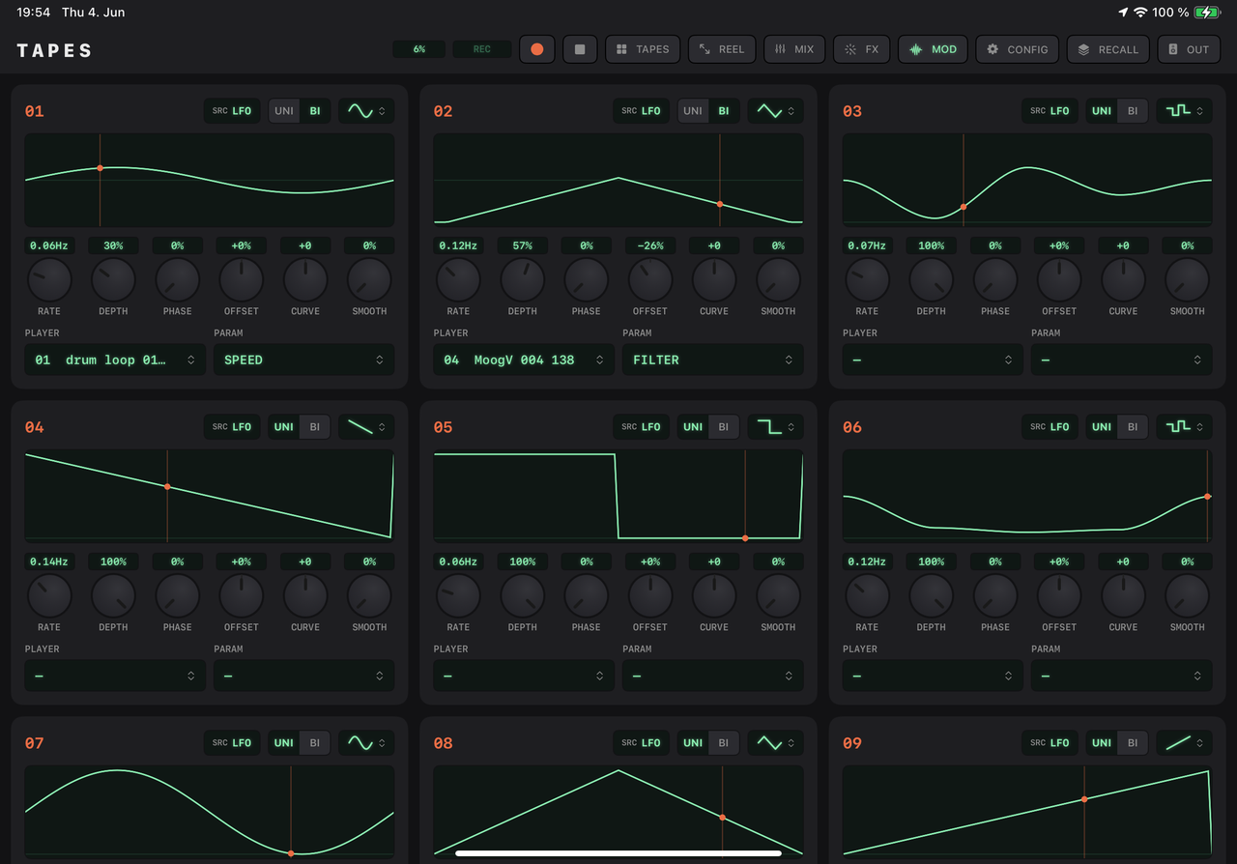Click the OUT button

click(x=1189, y=49)
